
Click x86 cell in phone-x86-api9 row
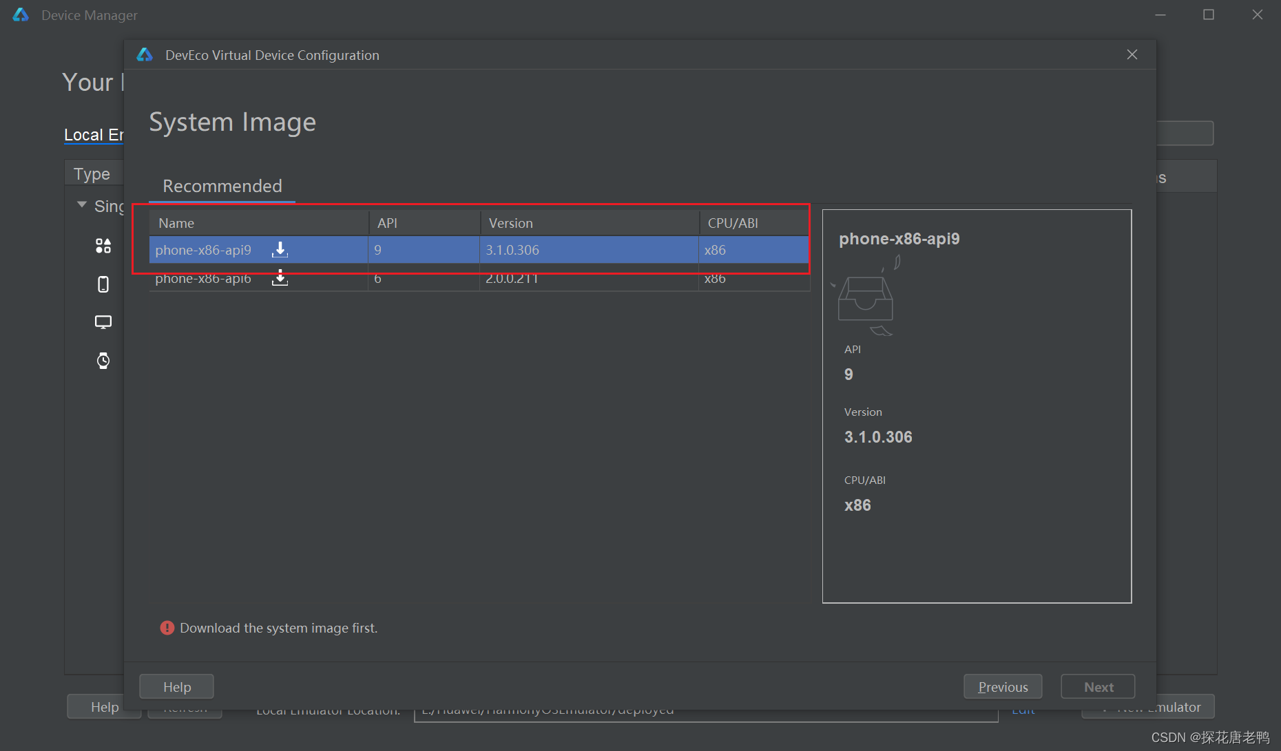point(754,250)
